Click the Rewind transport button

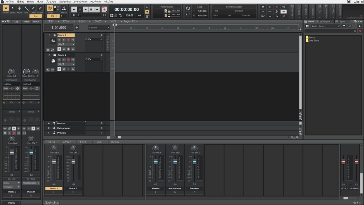(x=74, y=10)
